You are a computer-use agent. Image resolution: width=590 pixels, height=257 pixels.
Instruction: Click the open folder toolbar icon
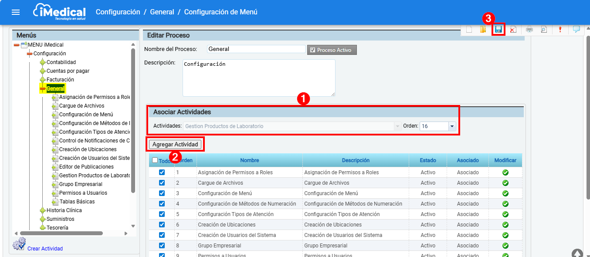click(483, 30)
